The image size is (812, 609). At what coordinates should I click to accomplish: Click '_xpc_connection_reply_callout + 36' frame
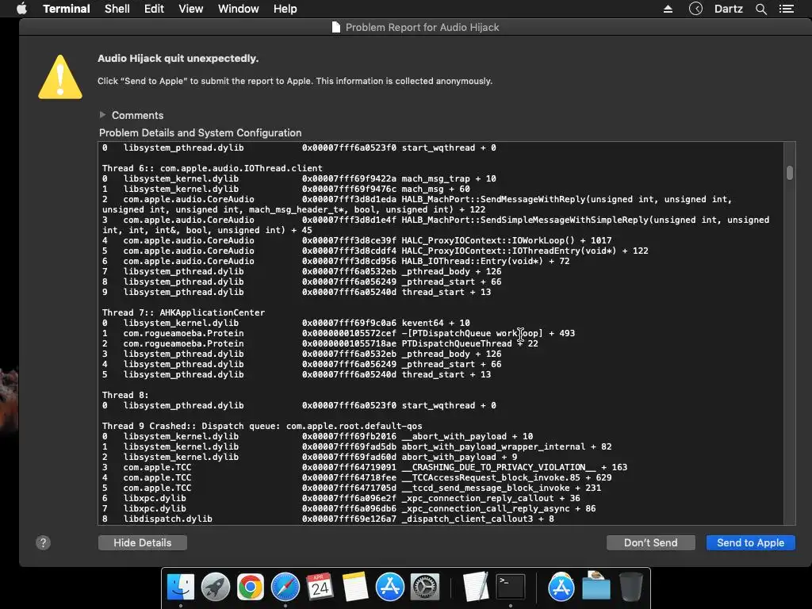(490, 498)
